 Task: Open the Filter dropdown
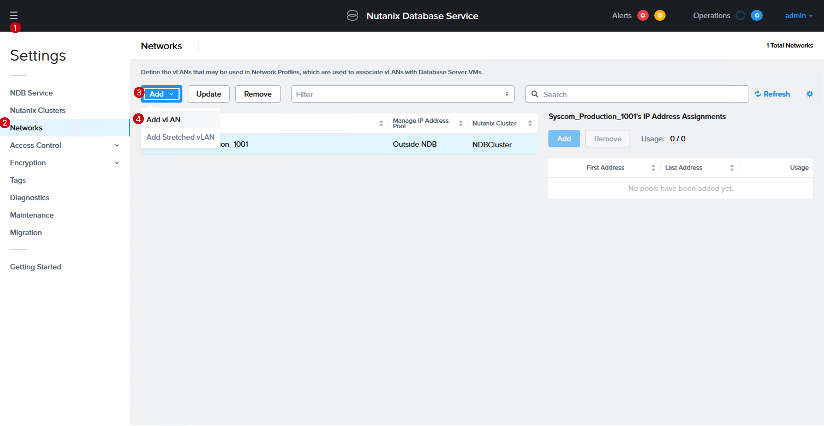403,94
